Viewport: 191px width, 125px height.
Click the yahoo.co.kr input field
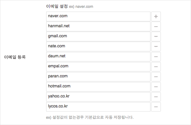click(98, 97)
